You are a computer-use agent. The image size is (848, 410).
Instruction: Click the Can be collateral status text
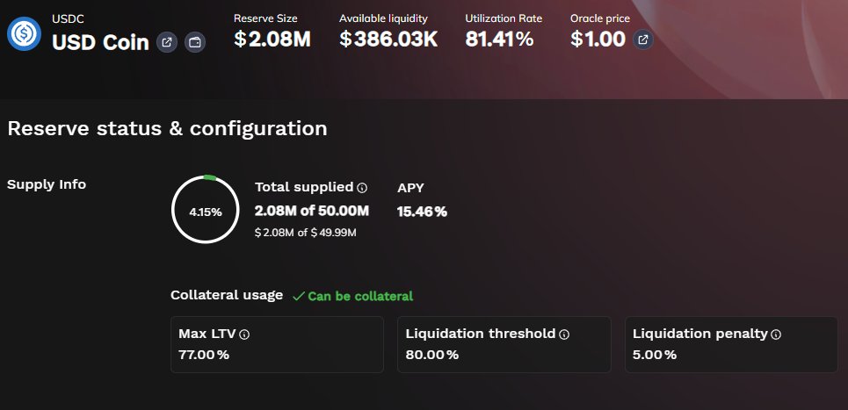(360, 296)
